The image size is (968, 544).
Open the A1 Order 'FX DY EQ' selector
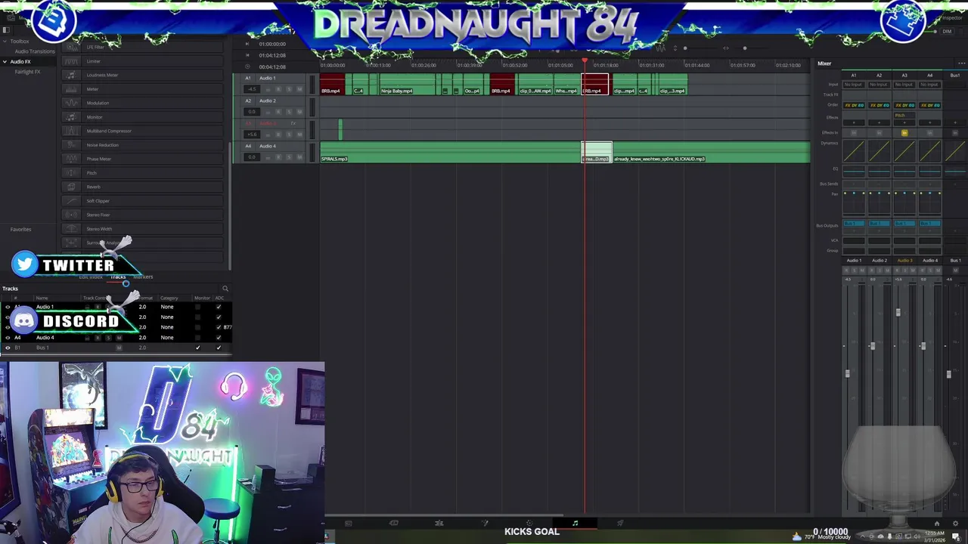click(x=854, y=105)
